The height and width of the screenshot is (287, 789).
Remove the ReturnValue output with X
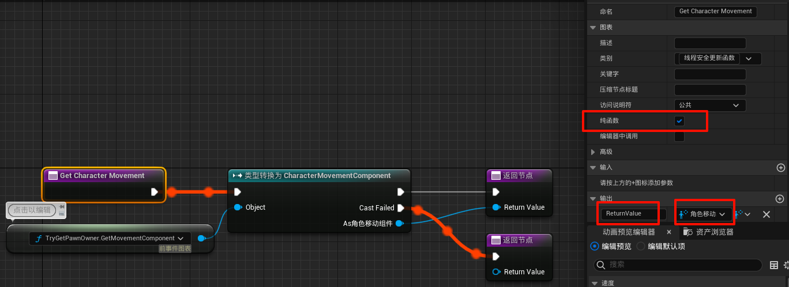(x=767, y=214)
